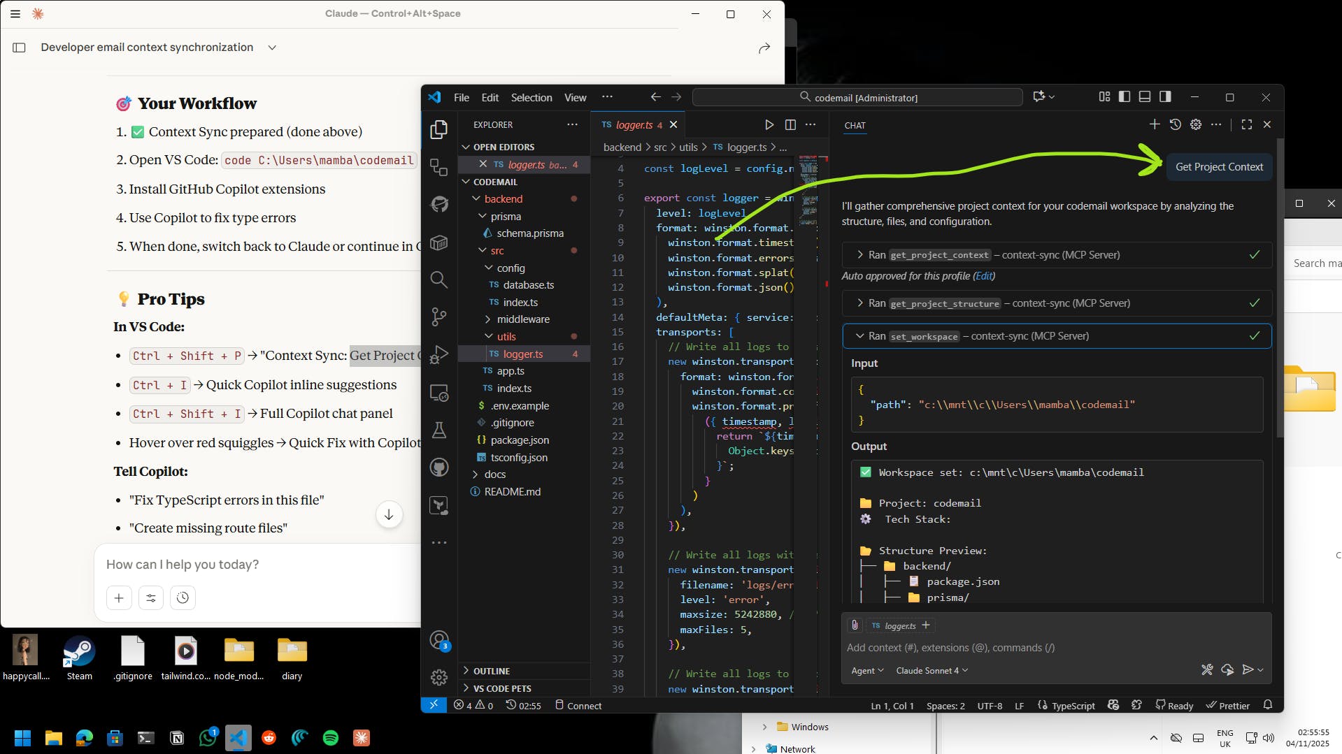Open schema.prisma in the Explorer tree
This screenshot has width=1342, height=754.
coord(529,233)
